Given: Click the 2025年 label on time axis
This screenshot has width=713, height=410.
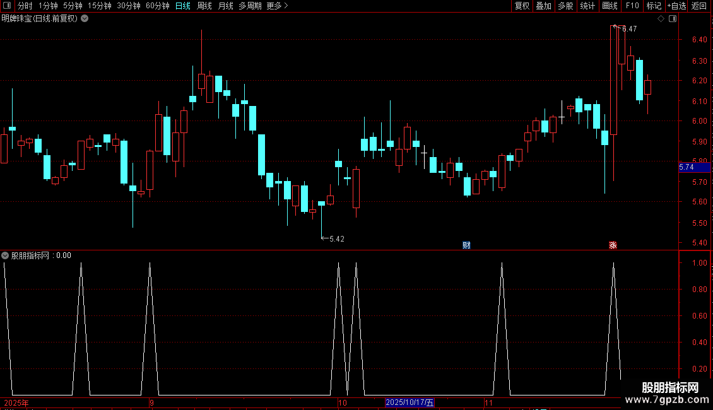Looking at the screenshot, I should 16,402.
